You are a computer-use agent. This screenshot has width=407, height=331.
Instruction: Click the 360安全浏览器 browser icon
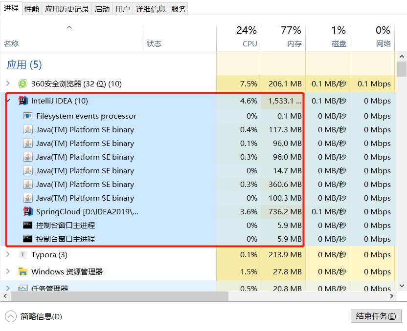pyautogui.click(x=23, y=83)
